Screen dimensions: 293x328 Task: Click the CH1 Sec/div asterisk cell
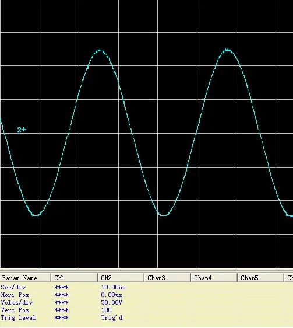[x=61, y=288]
